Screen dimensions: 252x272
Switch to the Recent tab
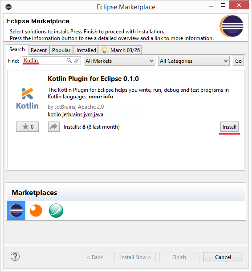click(39, 50)
